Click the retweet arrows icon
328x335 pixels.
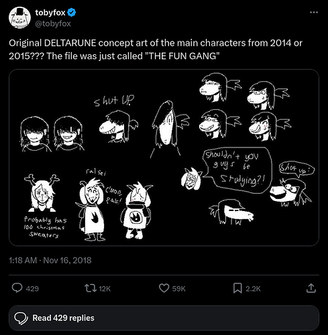coord(91,288)
